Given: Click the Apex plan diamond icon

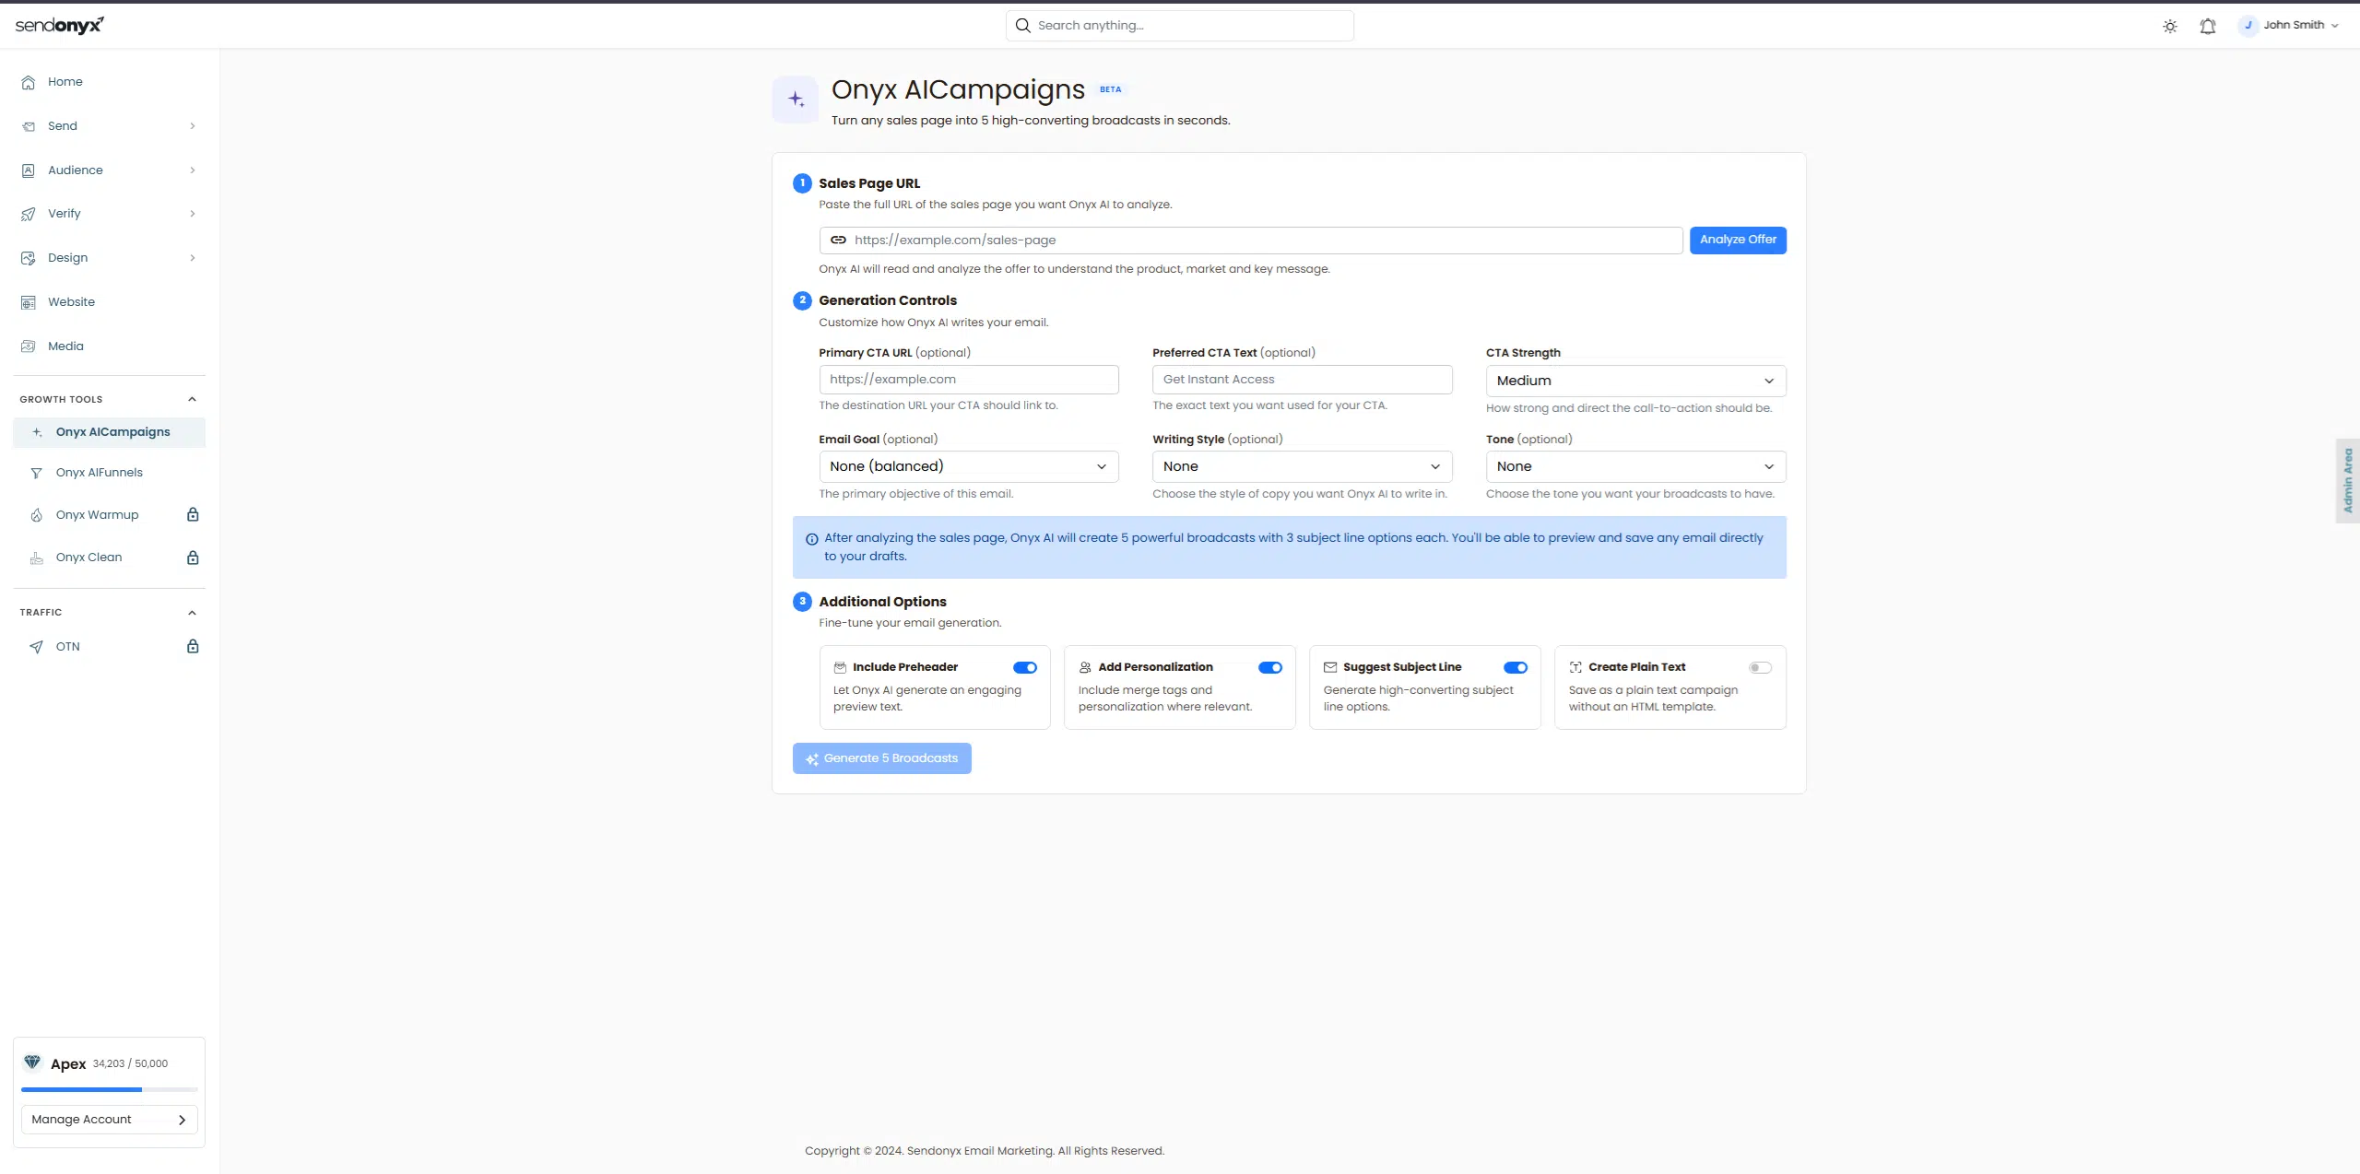Looking at the screenshot, I should [32, 1062].
